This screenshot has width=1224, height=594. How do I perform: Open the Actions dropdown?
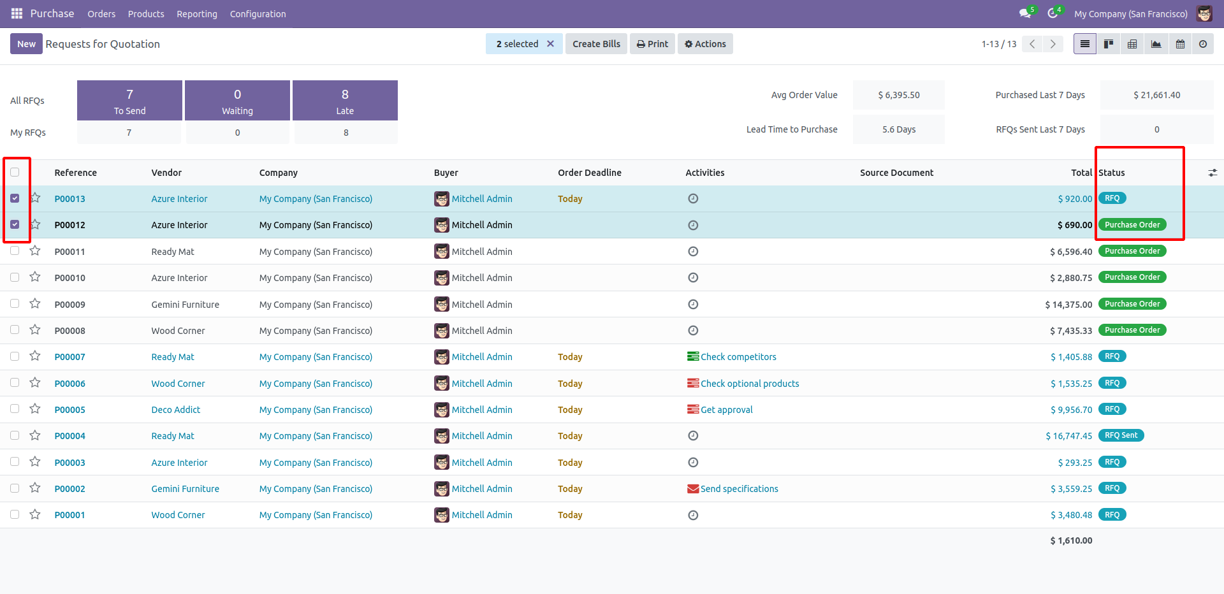point(705,44)
